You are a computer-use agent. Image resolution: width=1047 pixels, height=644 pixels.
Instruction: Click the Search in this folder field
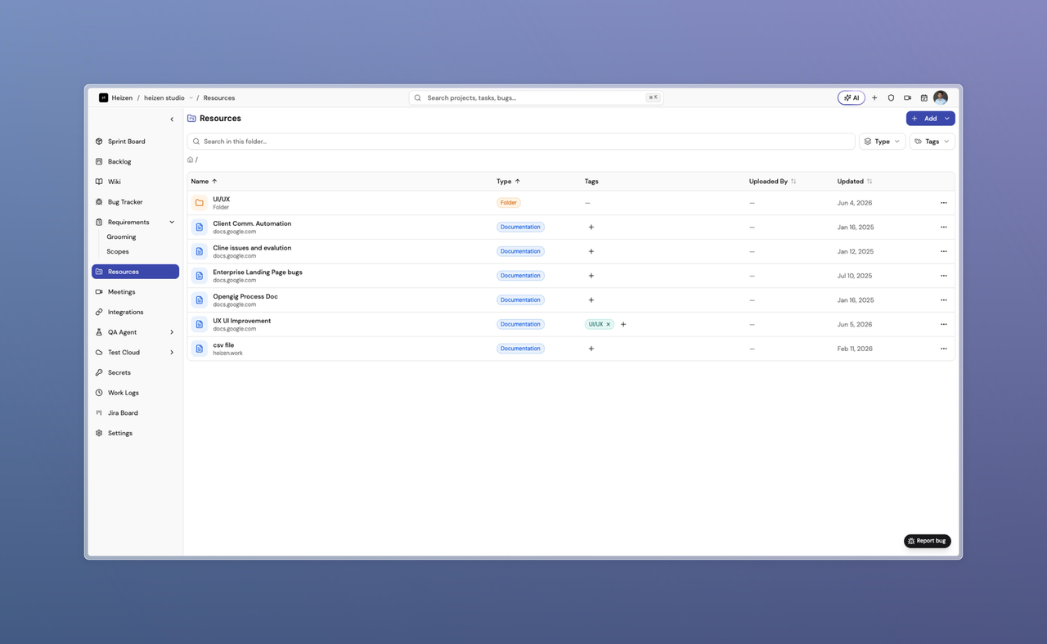(521, 142)
